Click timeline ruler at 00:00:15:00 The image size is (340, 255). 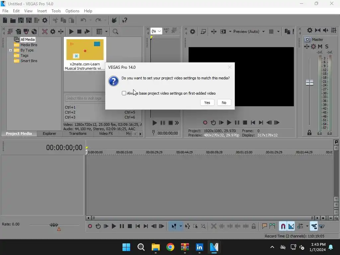[124, 152]
